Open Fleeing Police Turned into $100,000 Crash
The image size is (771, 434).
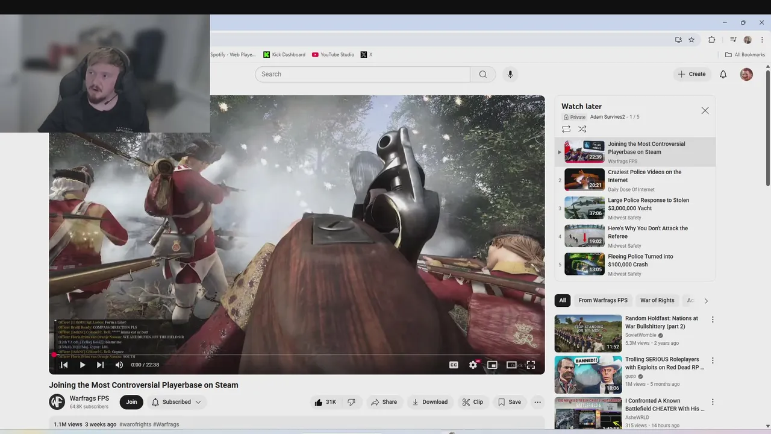pos(635,265)
